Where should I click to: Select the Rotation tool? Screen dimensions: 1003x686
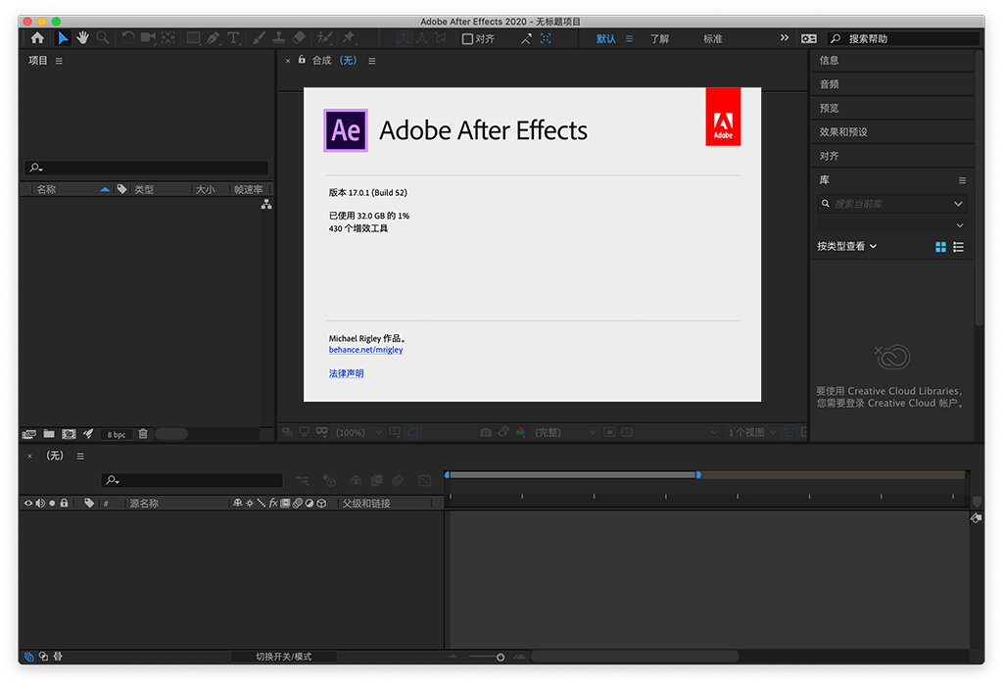(x=128, y=38)
